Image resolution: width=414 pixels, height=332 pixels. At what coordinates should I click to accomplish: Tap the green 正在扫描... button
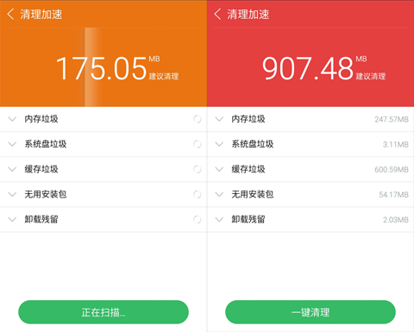pos(103,312)
